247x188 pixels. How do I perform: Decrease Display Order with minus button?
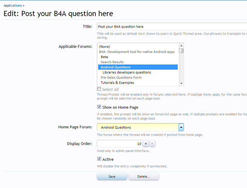coord(152,143)
